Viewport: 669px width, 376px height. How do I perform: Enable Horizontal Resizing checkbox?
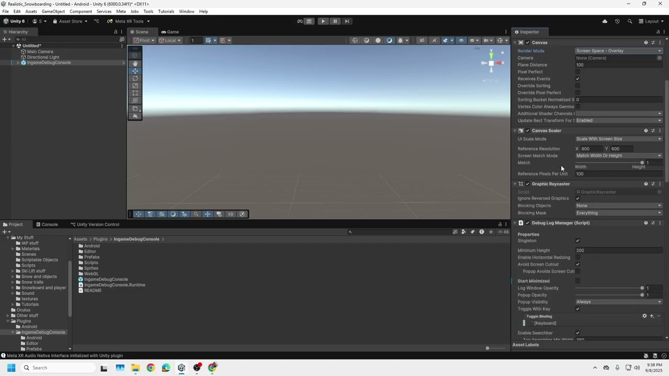[578, 257]
